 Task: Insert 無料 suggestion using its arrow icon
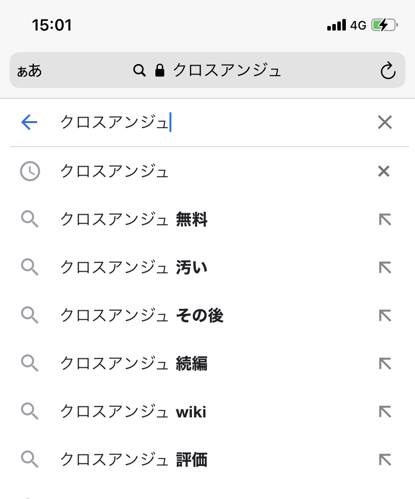[384, 220]
